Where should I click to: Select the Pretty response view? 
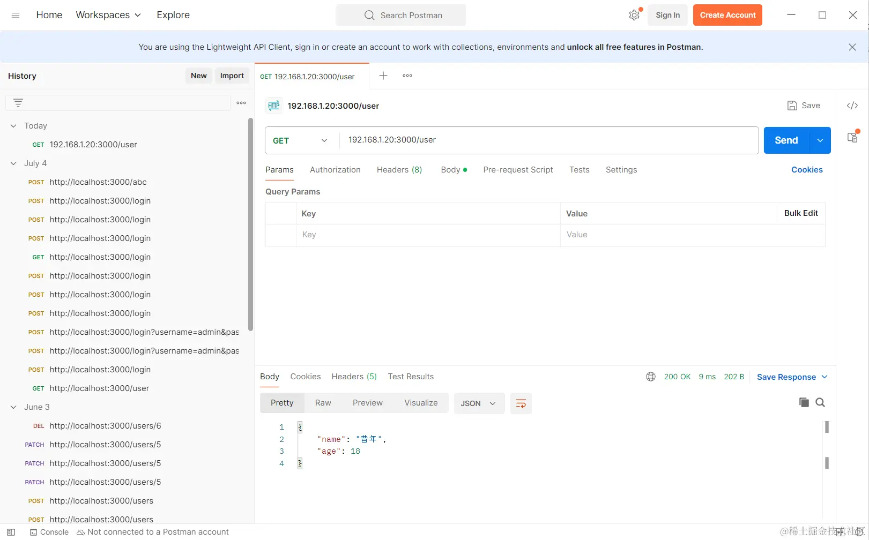coord(282,403)
